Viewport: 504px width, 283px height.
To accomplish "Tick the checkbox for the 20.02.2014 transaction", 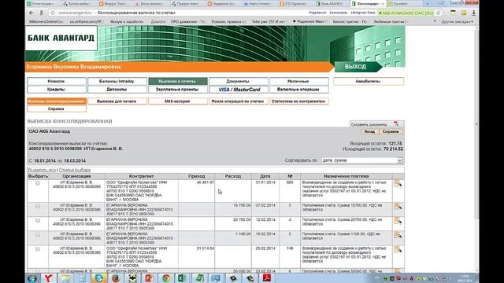I will coord(38,249).
